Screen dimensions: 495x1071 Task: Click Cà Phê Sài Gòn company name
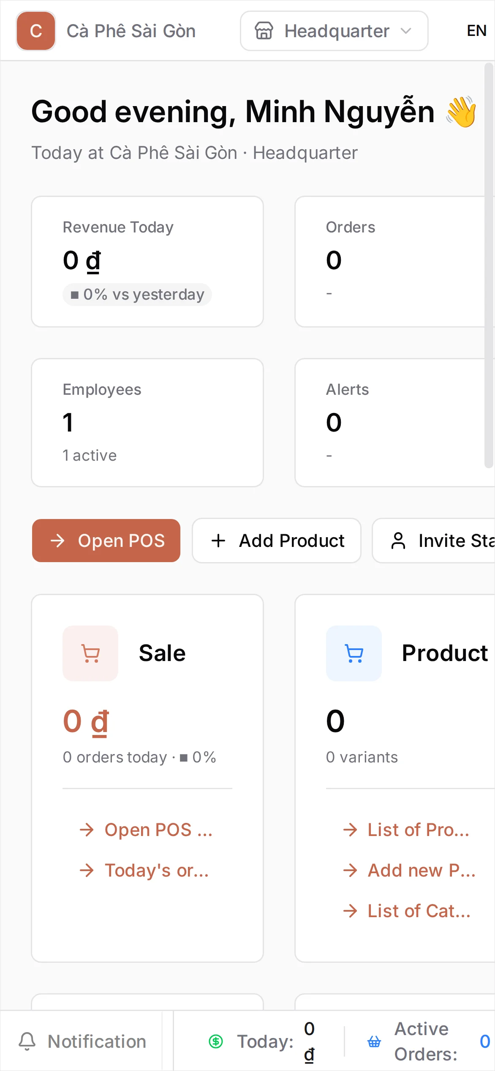tap(131, 31)
